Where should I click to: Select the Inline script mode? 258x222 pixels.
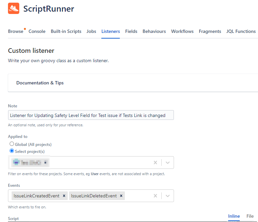[234, 216]
